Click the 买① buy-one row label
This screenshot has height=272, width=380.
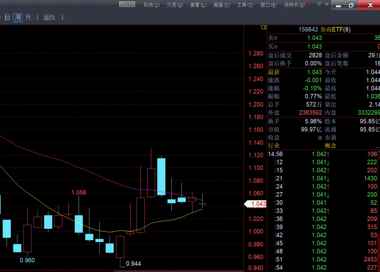pos(273,46)
